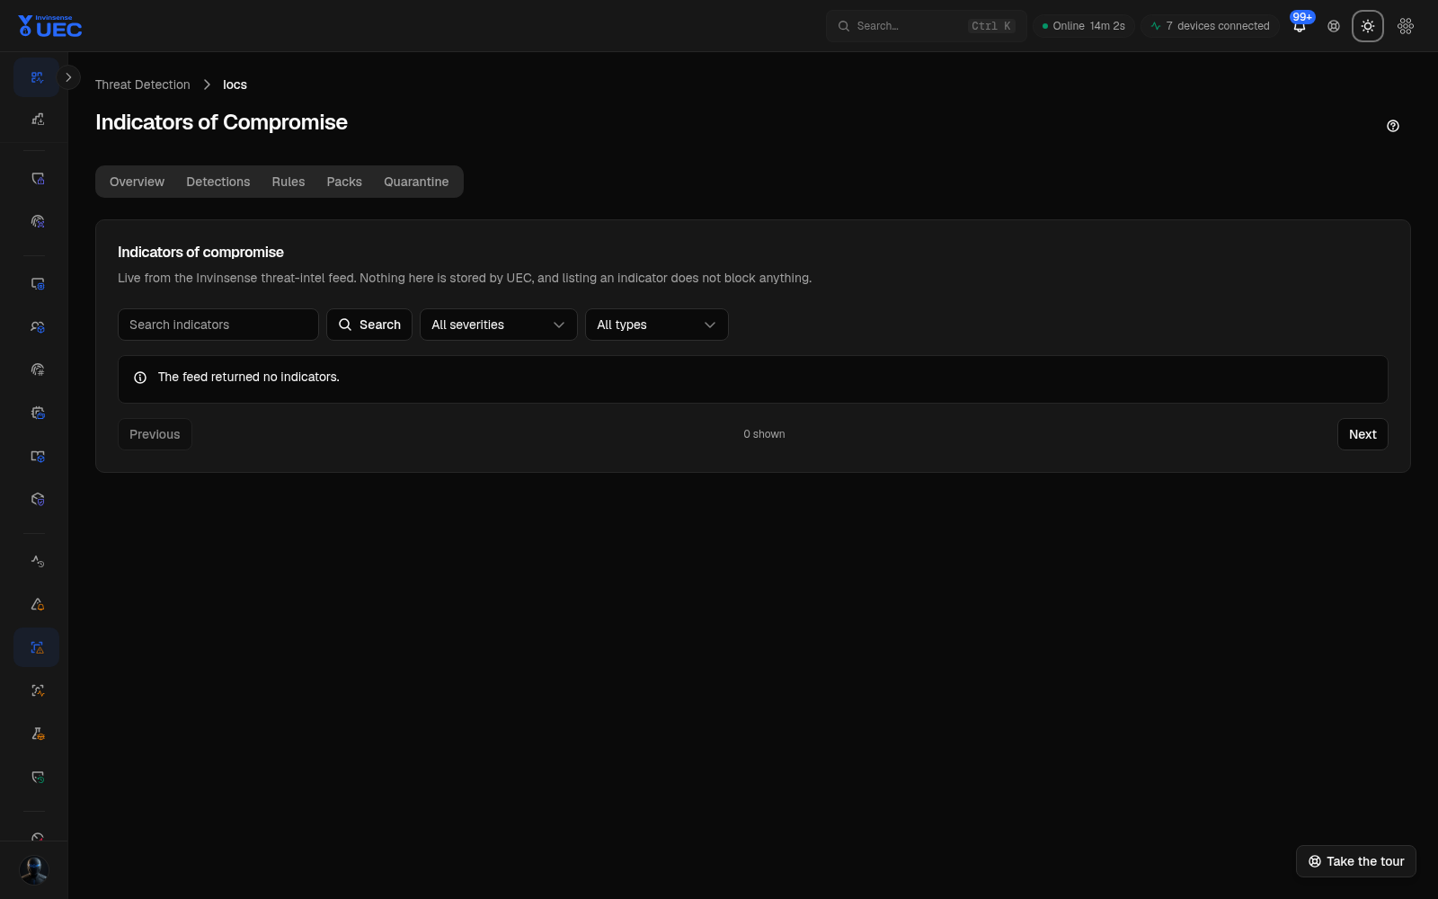Open the stairs download sidebar icon
1438x899 pixels.
[x=37, y=119]
